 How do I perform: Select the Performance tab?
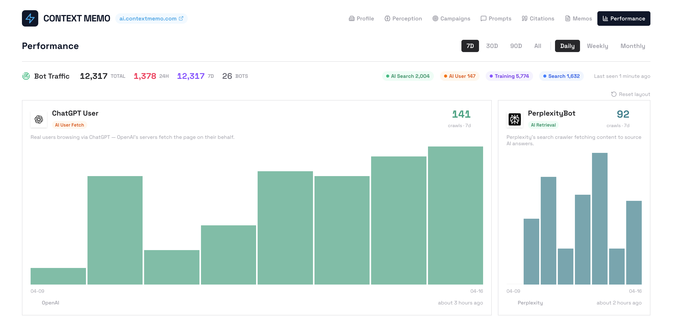coord(624,18)
